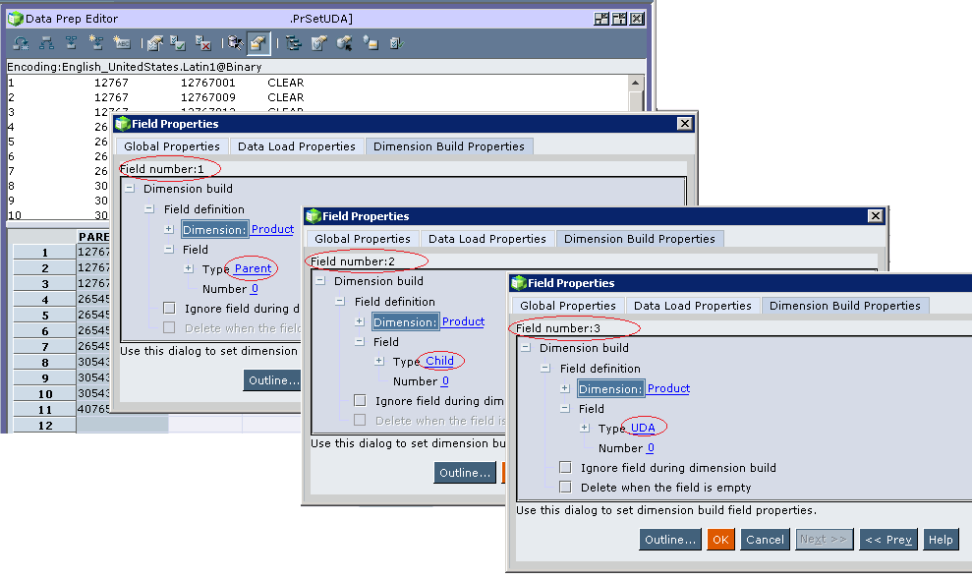Click the Join fields toolbar icon

pos(72,43)
